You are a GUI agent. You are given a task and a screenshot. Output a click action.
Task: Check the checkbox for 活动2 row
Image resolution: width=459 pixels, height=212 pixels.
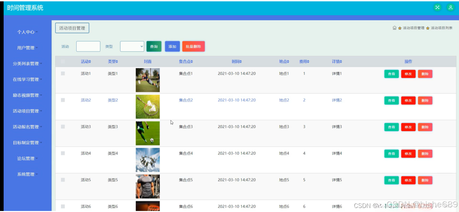(63, 100)
